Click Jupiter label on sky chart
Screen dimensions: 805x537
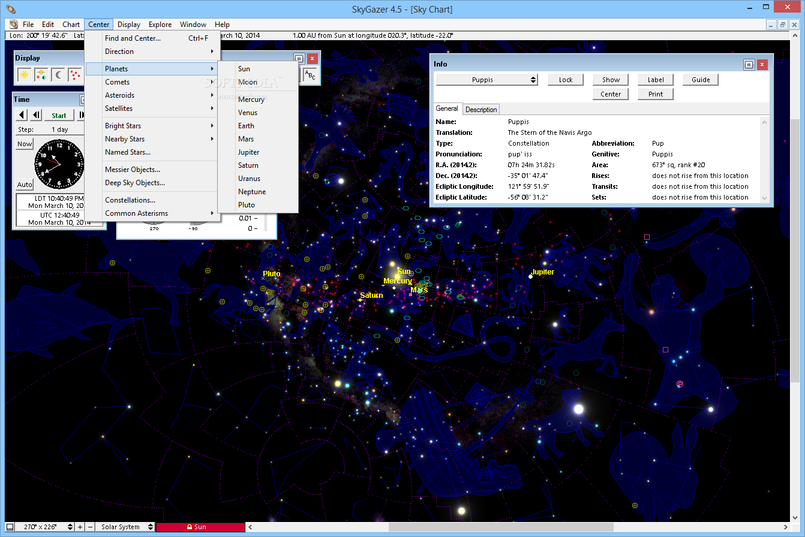(543, 272)
